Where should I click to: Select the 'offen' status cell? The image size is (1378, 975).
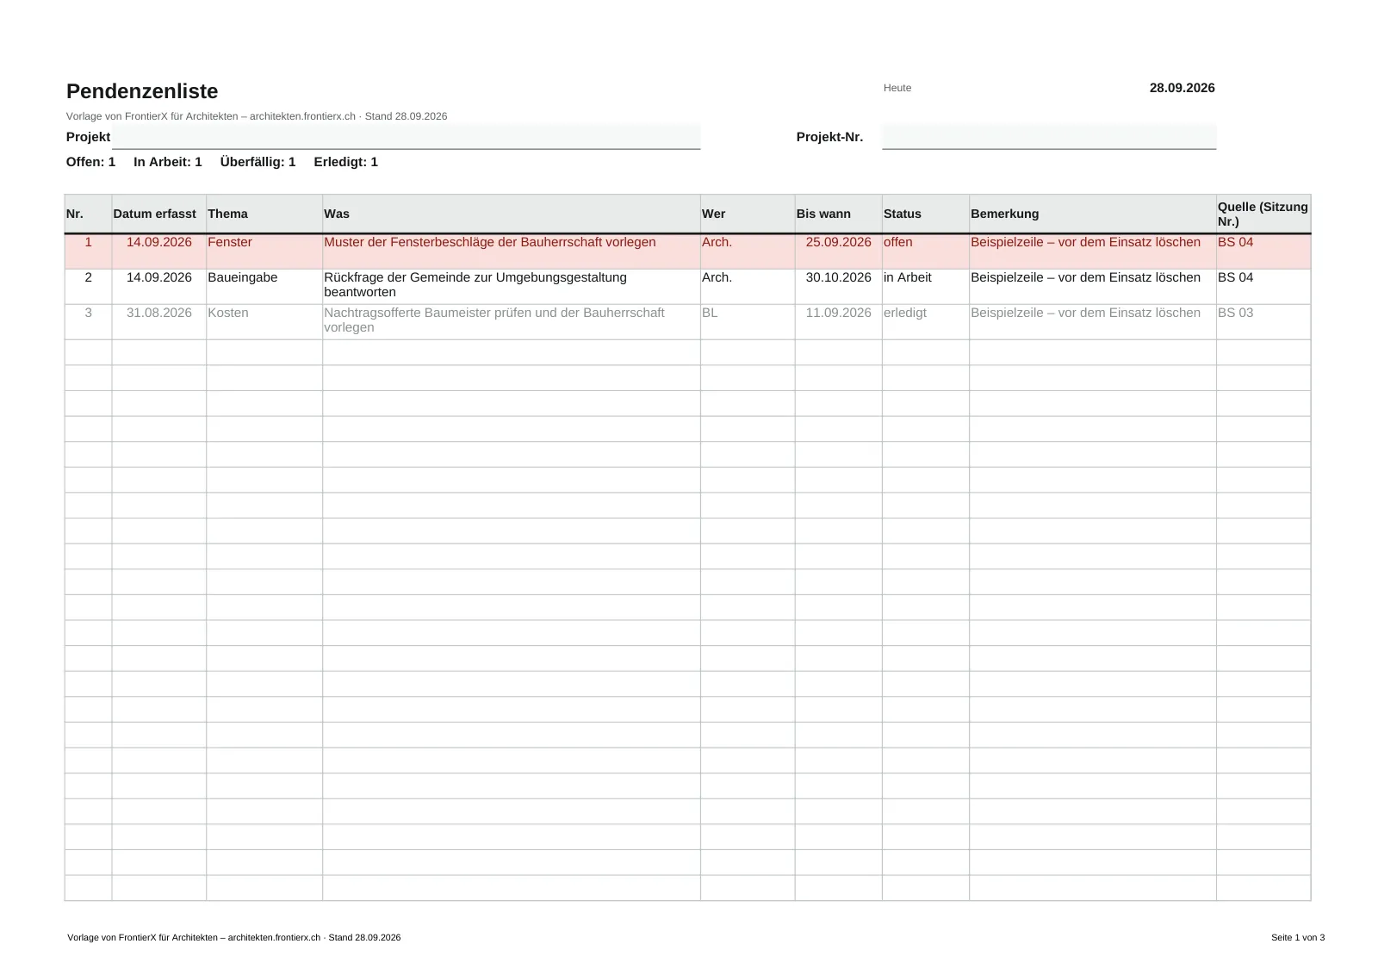926,252
